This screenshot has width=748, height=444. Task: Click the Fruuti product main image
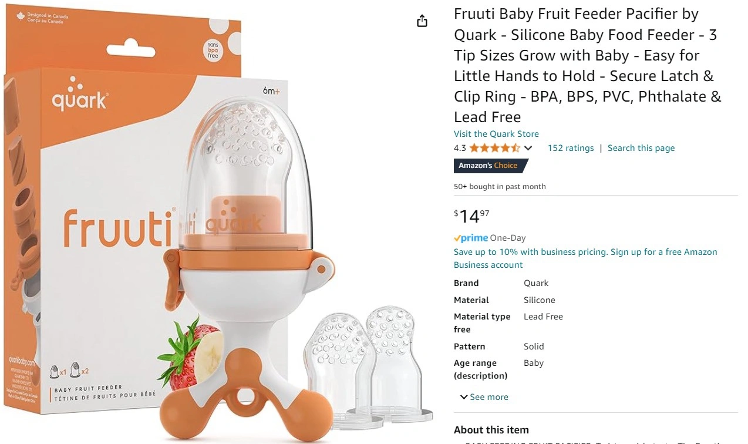[218, 222]
